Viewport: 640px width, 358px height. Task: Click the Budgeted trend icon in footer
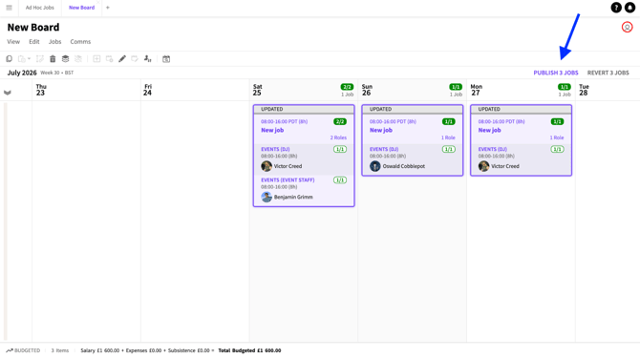click(x=10, y=350)
